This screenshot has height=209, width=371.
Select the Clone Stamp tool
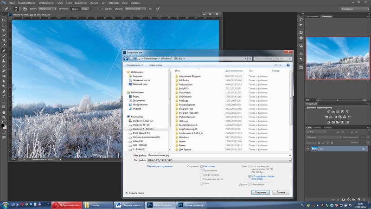pyautogui.click(x=4, y=61)
